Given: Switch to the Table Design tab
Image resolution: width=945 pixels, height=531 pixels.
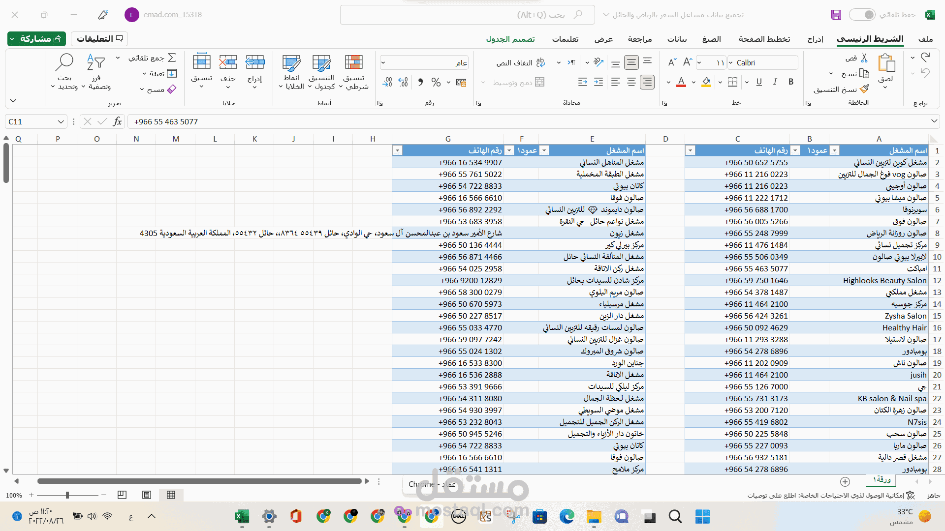Looking at the screenshot, I should (510, 39).
